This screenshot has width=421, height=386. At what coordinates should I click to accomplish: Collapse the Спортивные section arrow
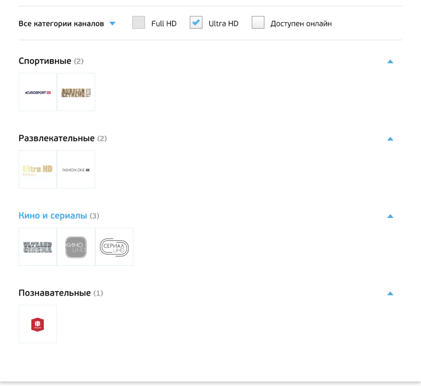point(390,62)
